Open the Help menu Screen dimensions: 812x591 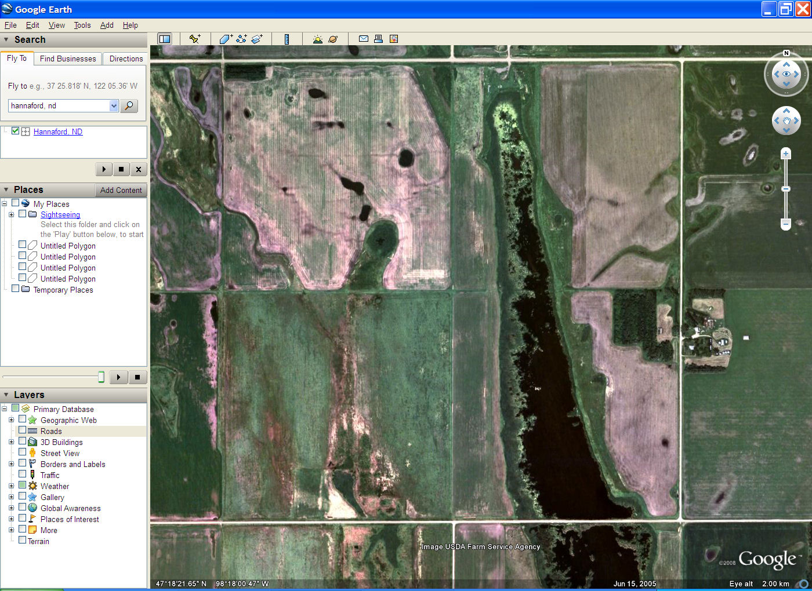[130, 25]
